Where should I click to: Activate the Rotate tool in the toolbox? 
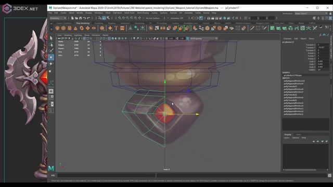tap(51, 63)
